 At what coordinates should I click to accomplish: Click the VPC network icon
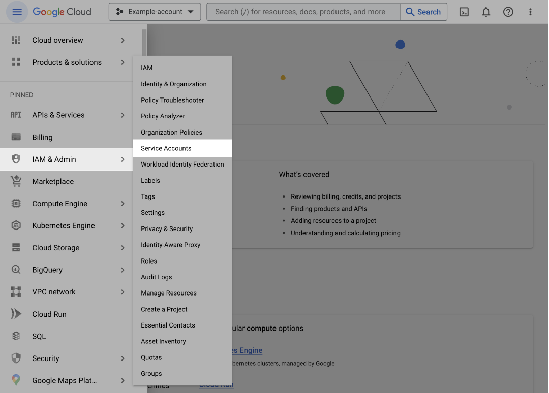pyautogui.click(x=16, y=291)
